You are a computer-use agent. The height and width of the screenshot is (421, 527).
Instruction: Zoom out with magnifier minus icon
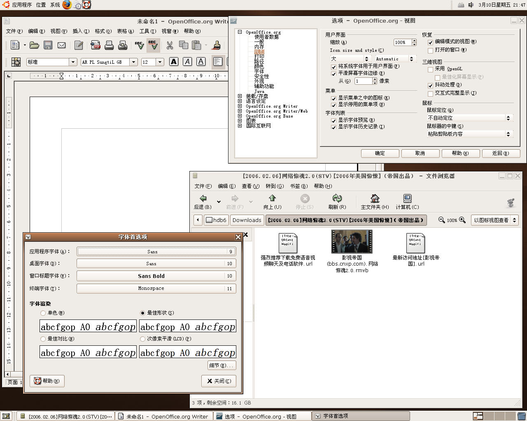click(442, 220)
